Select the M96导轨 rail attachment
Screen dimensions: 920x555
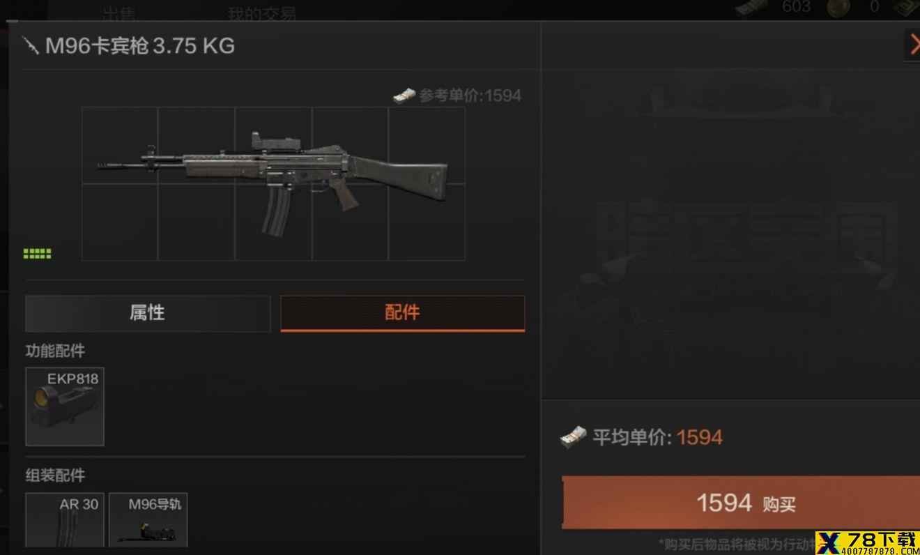[x=148, y=519]
